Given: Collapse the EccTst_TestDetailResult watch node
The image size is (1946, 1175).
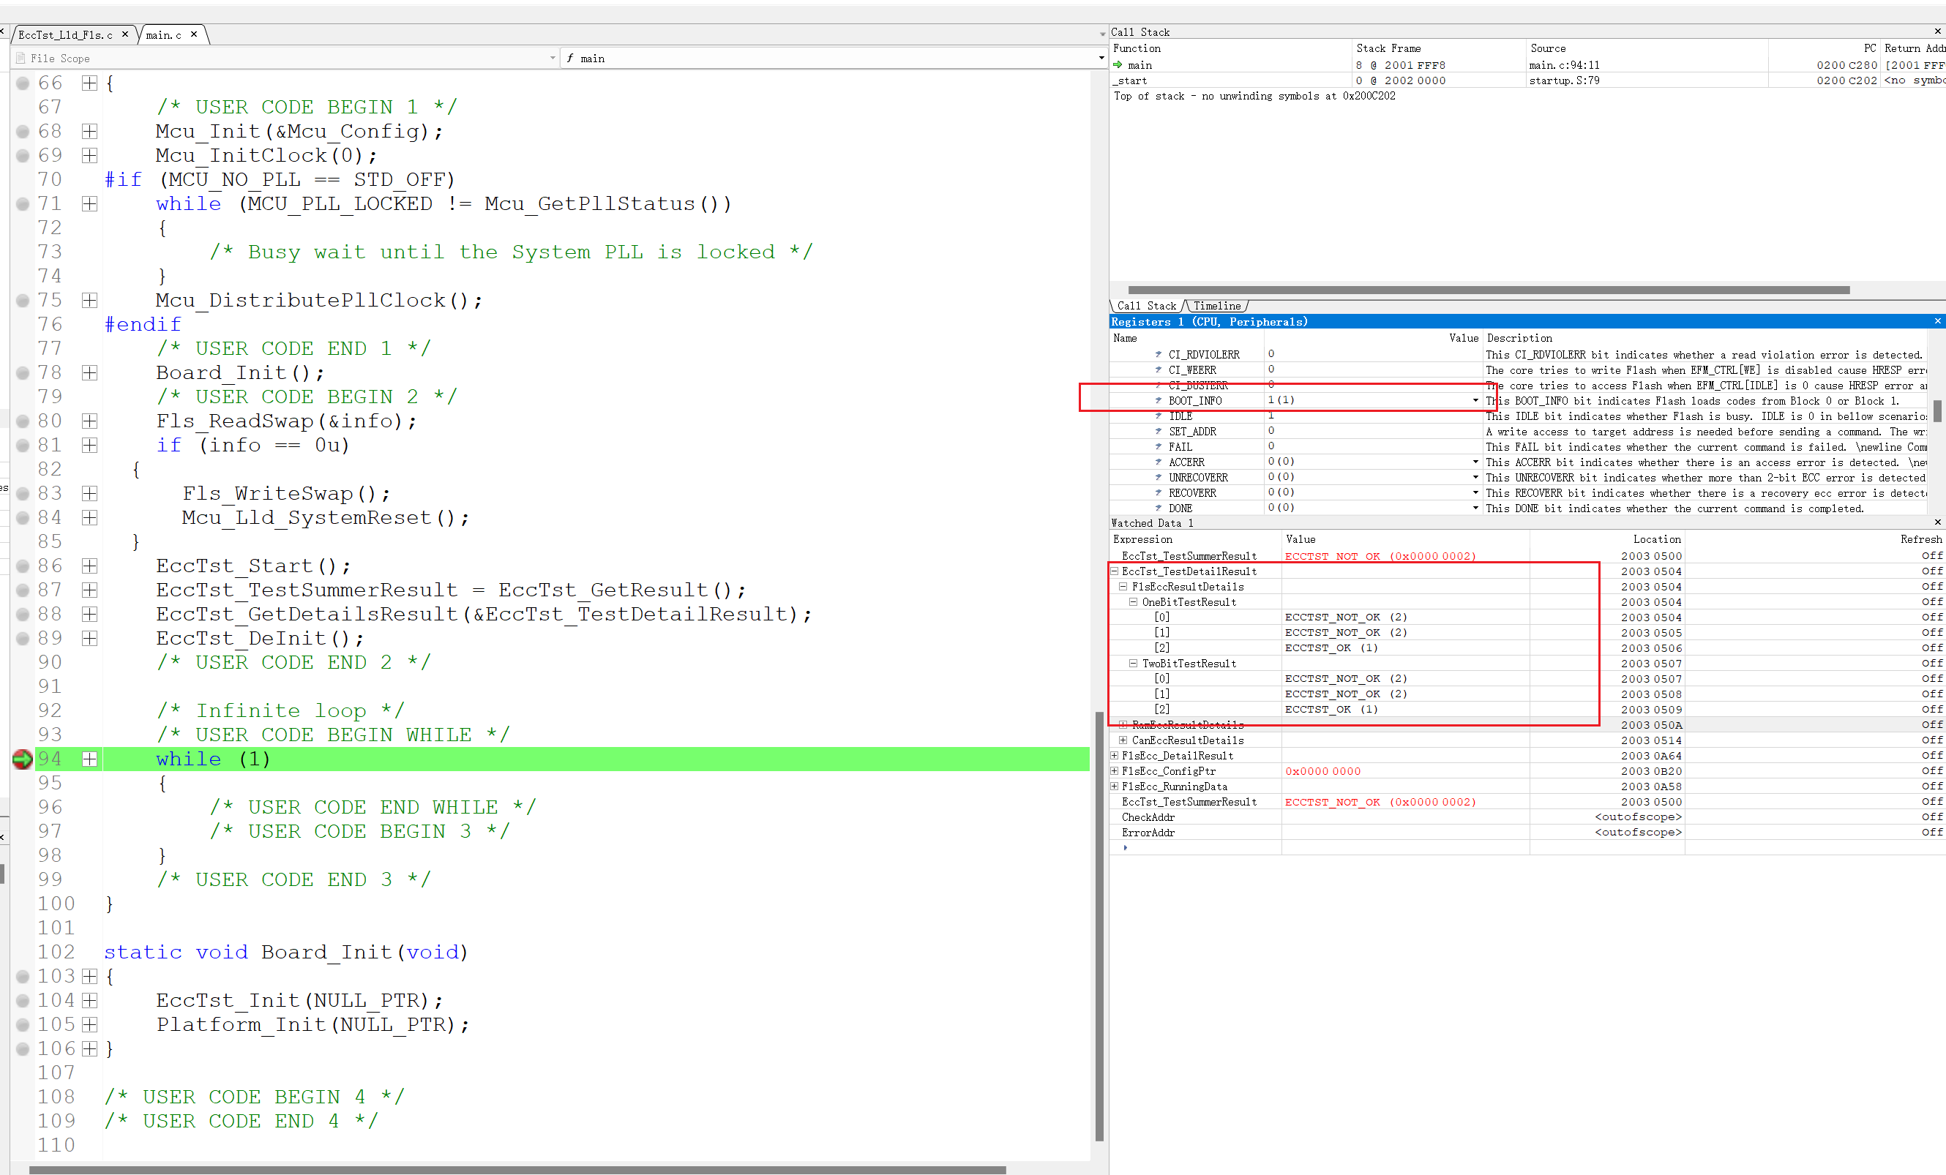Looking at the screenshot, I should (x=1115, y=571).
